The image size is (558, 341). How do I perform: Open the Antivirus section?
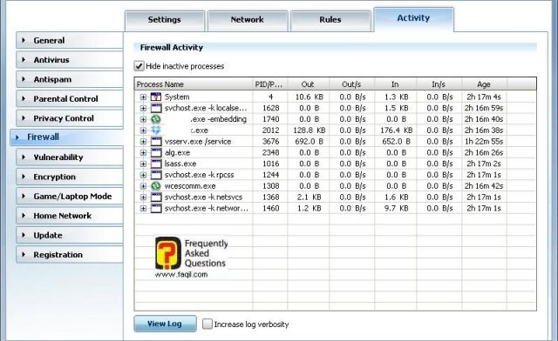coord(70,60)
